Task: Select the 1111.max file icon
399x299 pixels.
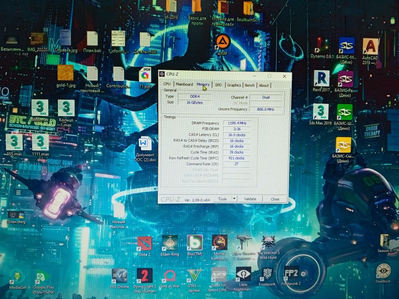Action: click(40, 145)
